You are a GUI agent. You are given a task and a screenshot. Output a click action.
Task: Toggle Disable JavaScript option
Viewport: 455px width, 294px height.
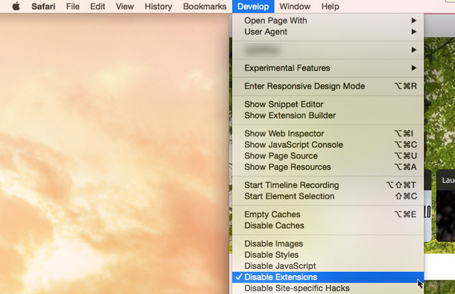[280, 266]
